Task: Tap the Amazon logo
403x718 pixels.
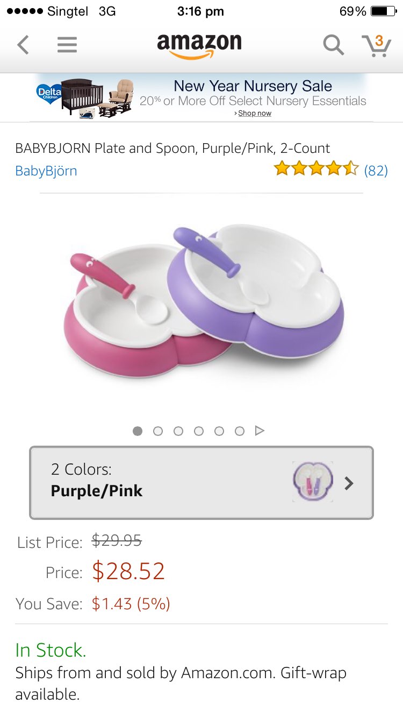Action: point(199,45)
